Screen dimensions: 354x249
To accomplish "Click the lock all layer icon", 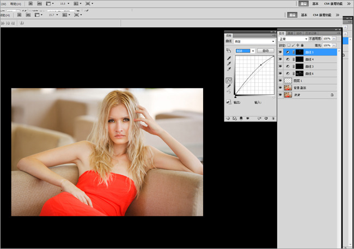I will pyautogui.click(x=302, y=45).
